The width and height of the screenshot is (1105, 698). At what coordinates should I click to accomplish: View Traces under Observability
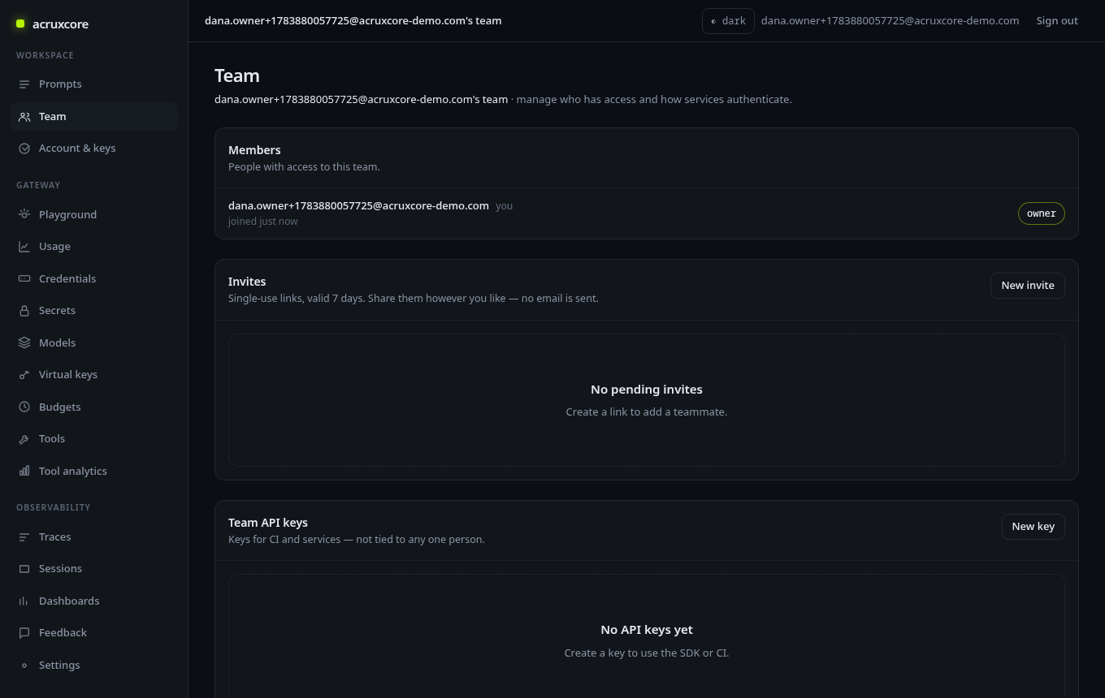tap(93, 537)
